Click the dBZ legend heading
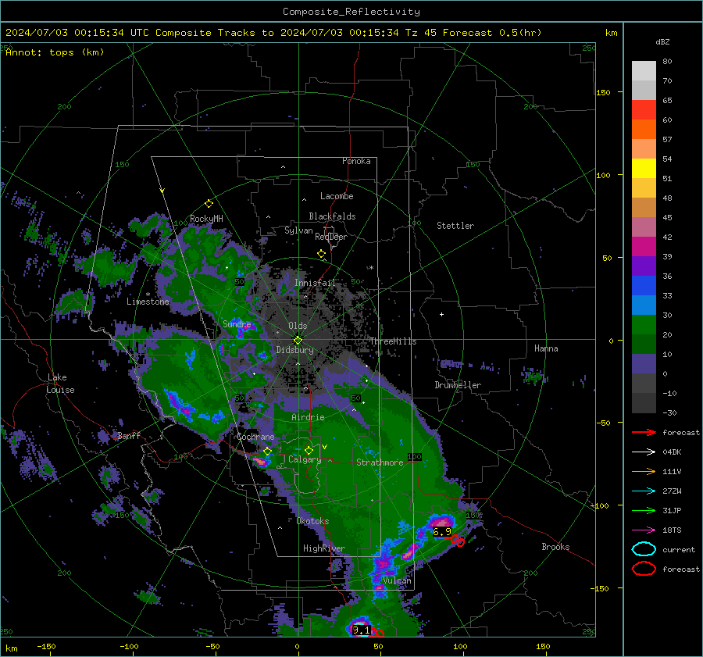Screen dimensions: 703x657 pyautogui.click(x=662, y=42)
